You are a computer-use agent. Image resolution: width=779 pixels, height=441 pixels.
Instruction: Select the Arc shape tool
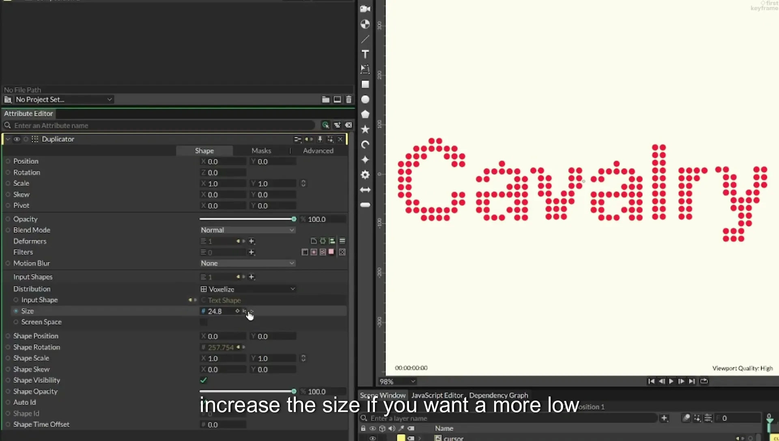point(365,145)
